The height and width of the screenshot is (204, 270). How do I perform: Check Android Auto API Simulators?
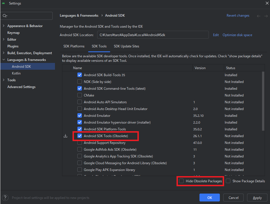point(80,102)
